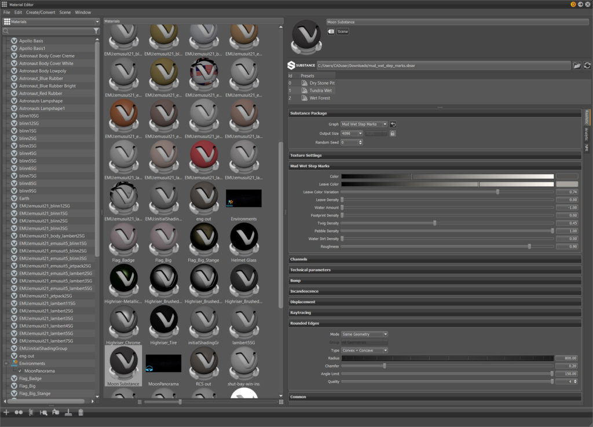Screen dimensions: 593x427
Task: Open the Create/Convert menu
Action: click(41, 13)
